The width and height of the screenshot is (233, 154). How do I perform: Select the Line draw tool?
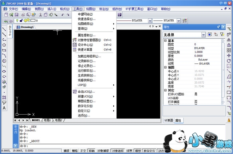pyautogui.click(x=4, y=29)
